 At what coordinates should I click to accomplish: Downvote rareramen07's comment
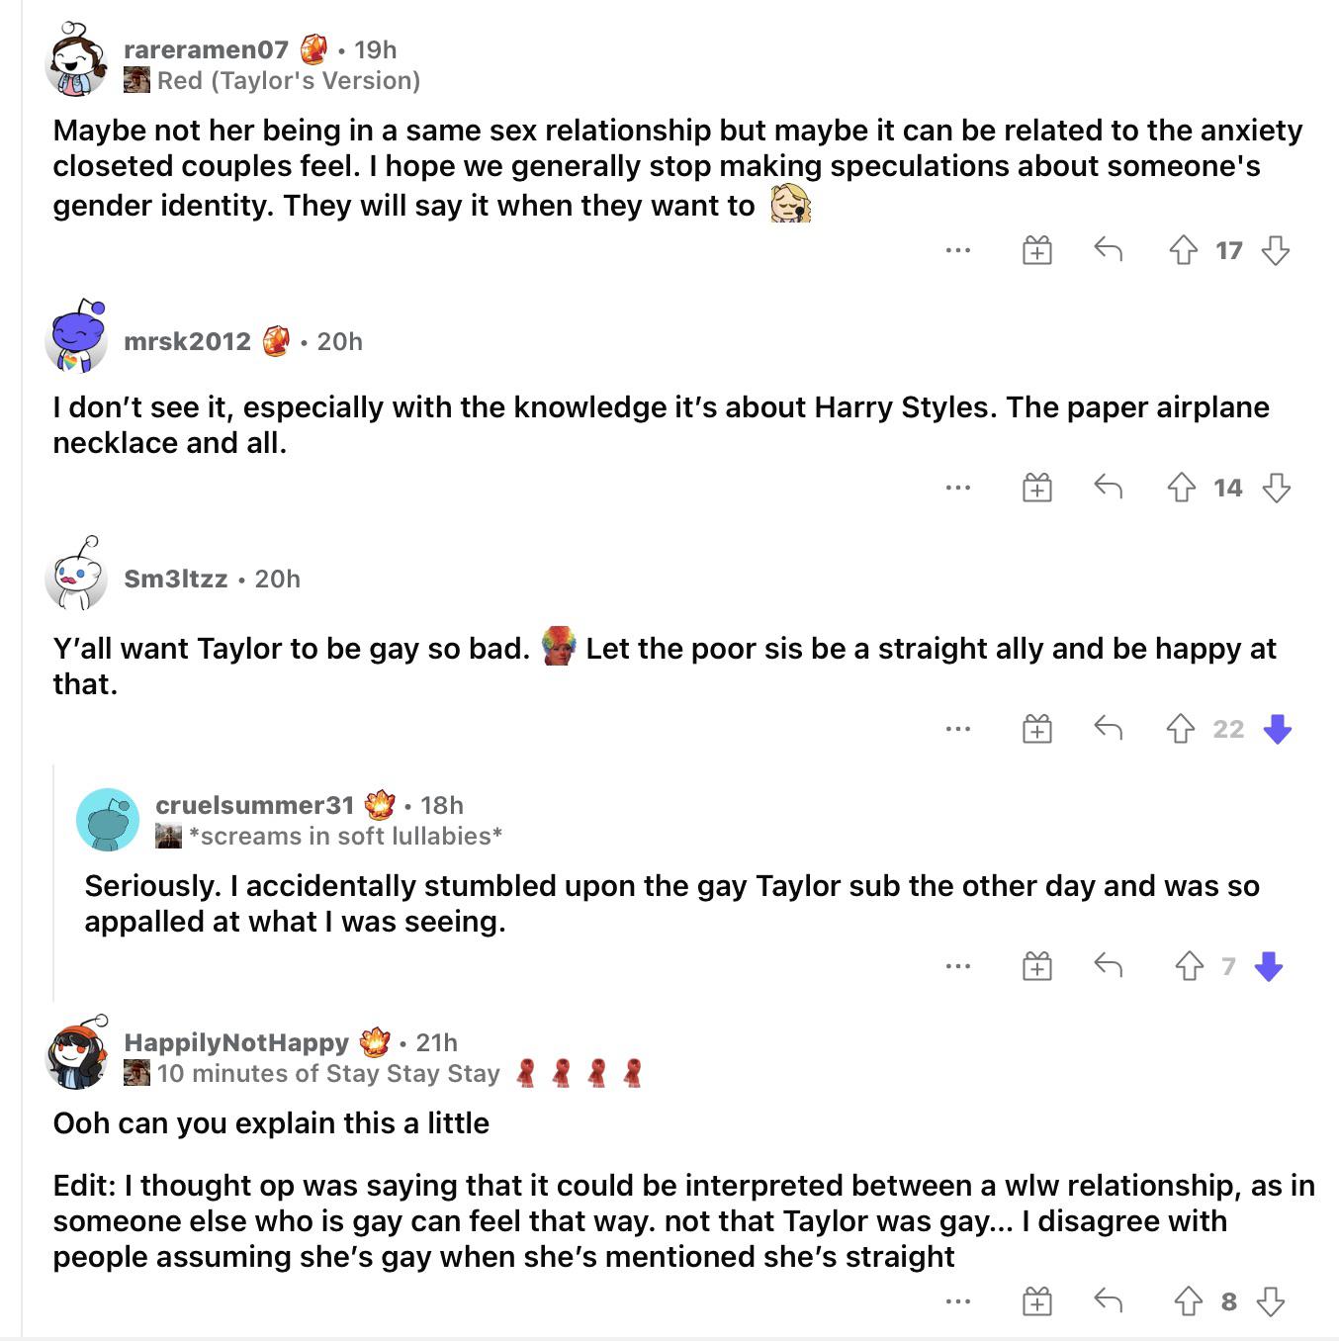(1276, 250)
